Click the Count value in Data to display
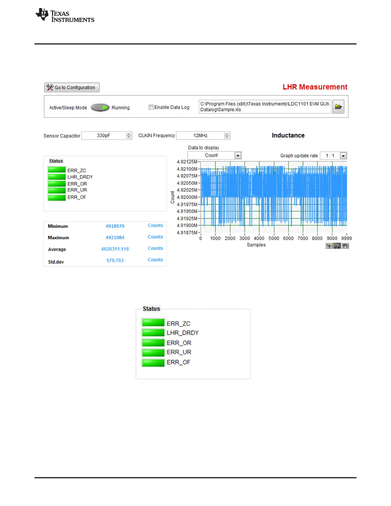Screen dimensions: 391x506 tap(211, 155)
